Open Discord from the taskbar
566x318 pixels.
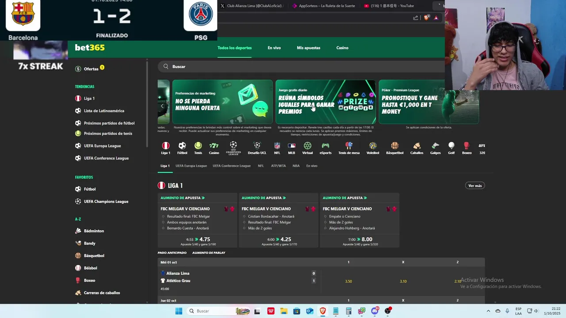tap(375, 311)
